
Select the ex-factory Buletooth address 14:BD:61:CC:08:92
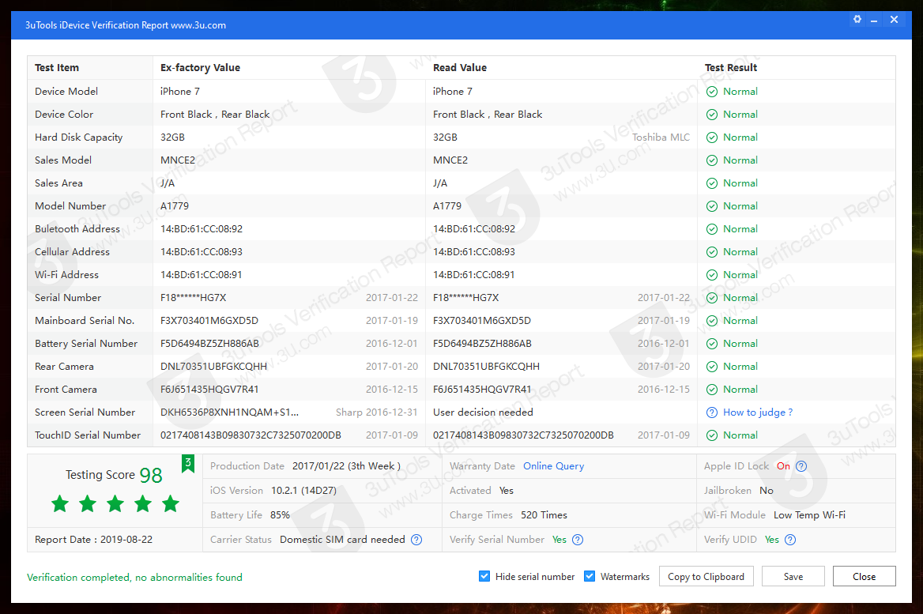tap(202, 229)
